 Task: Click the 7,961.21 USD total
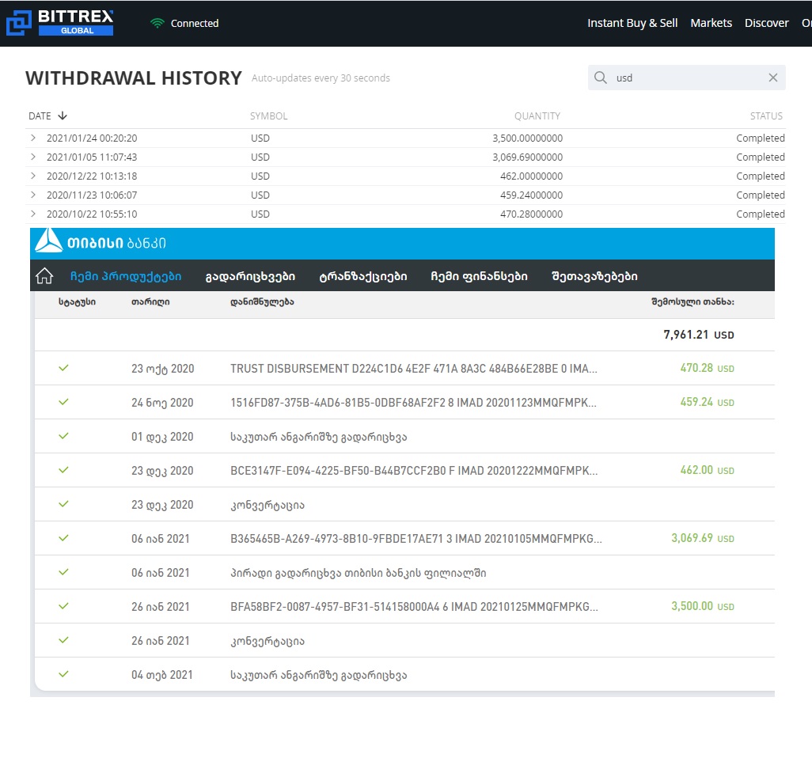pos(699,335)
